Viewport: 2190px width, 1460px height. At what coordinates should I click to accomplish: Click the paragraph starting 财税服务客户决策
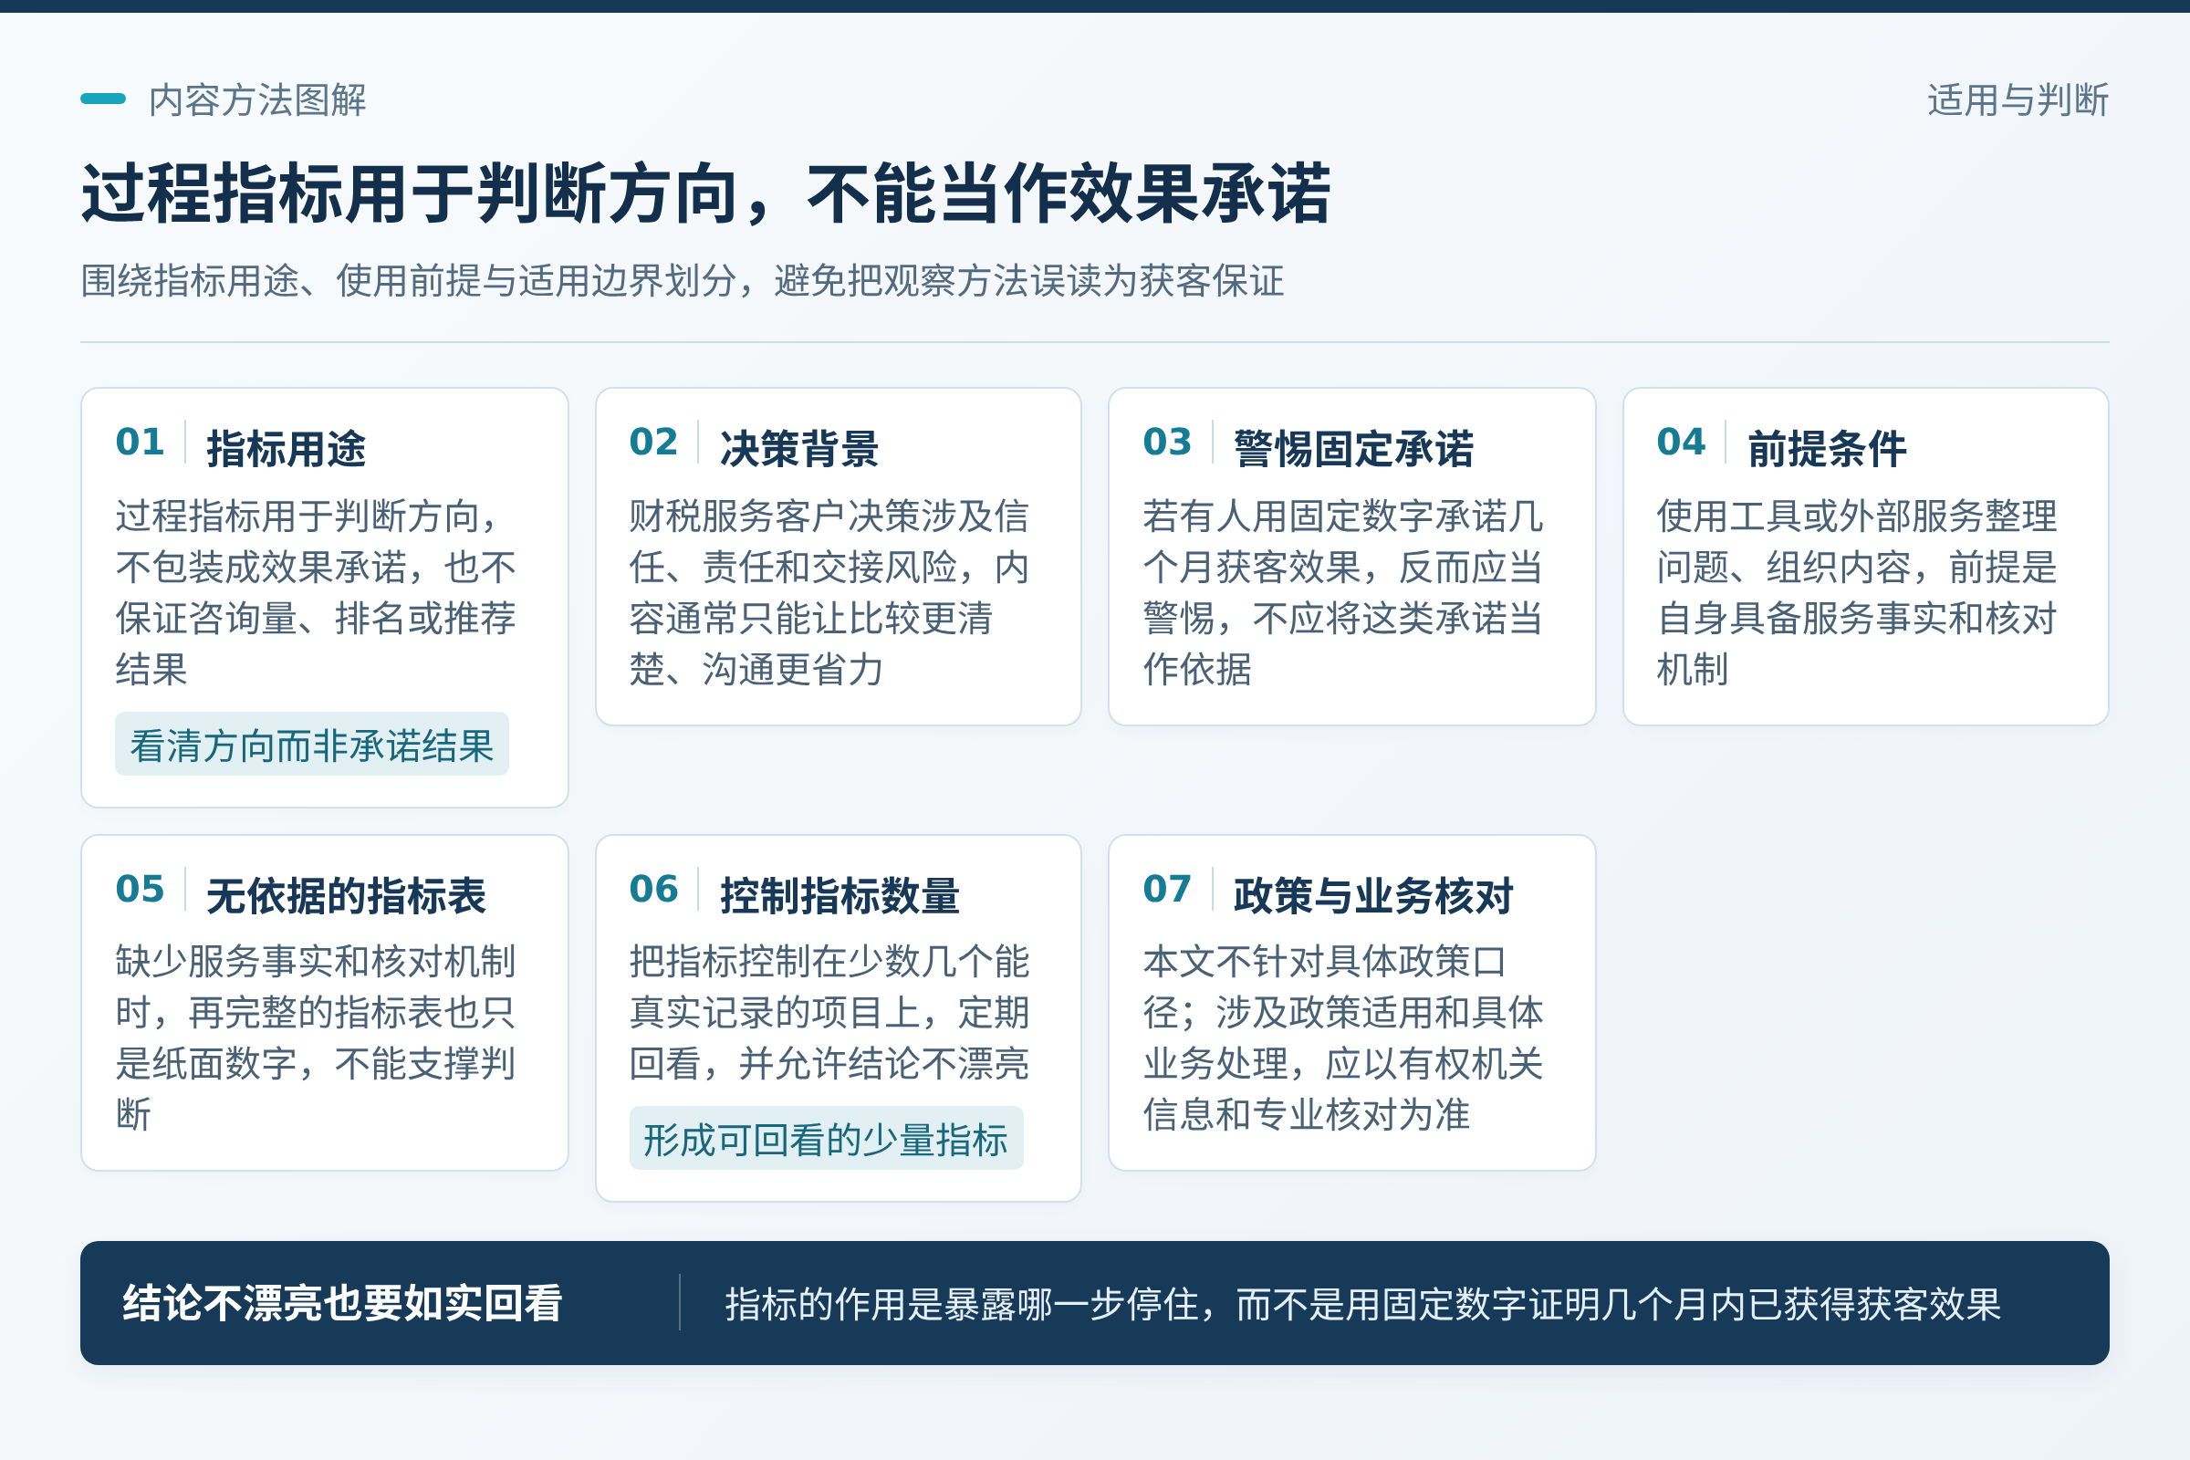[829, 592]
